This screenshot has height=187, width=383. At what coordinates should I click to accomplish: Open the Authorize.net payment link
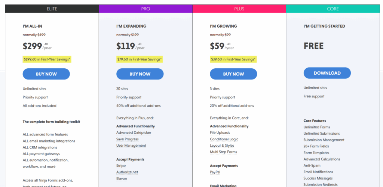point(126,172)
